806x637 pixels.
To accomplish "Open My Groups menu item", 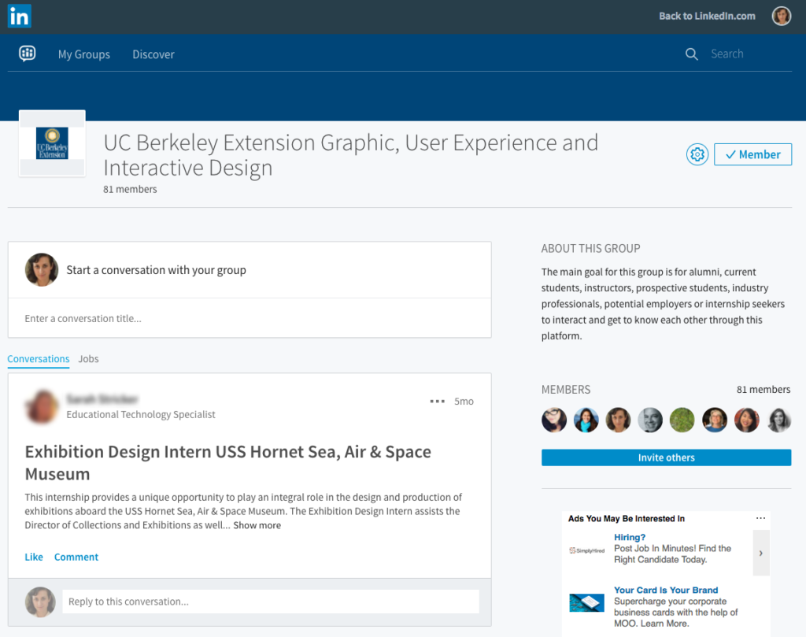I will 83,54.
